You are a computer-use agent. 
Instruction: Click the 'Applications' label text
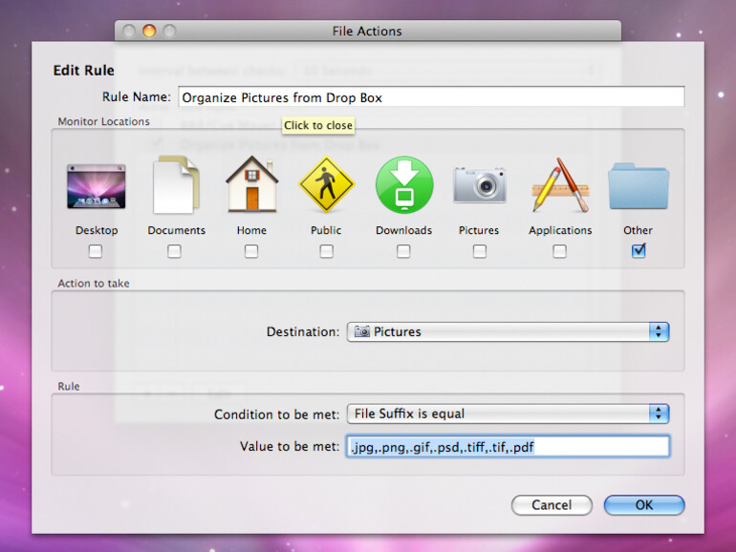(x=560, y=230)
